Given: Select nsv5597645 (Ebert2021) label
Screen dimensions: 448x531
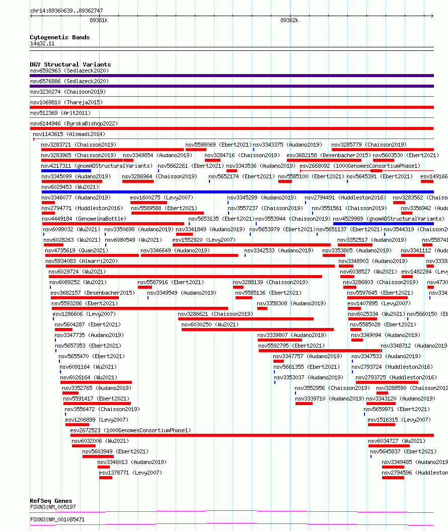Looking at the screenshot, I should 380,293.
